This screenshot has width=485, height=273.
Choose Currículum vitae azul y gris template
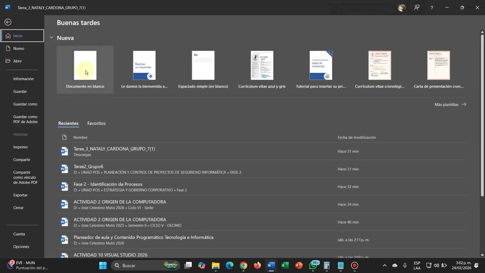click(x=262, y=70)
